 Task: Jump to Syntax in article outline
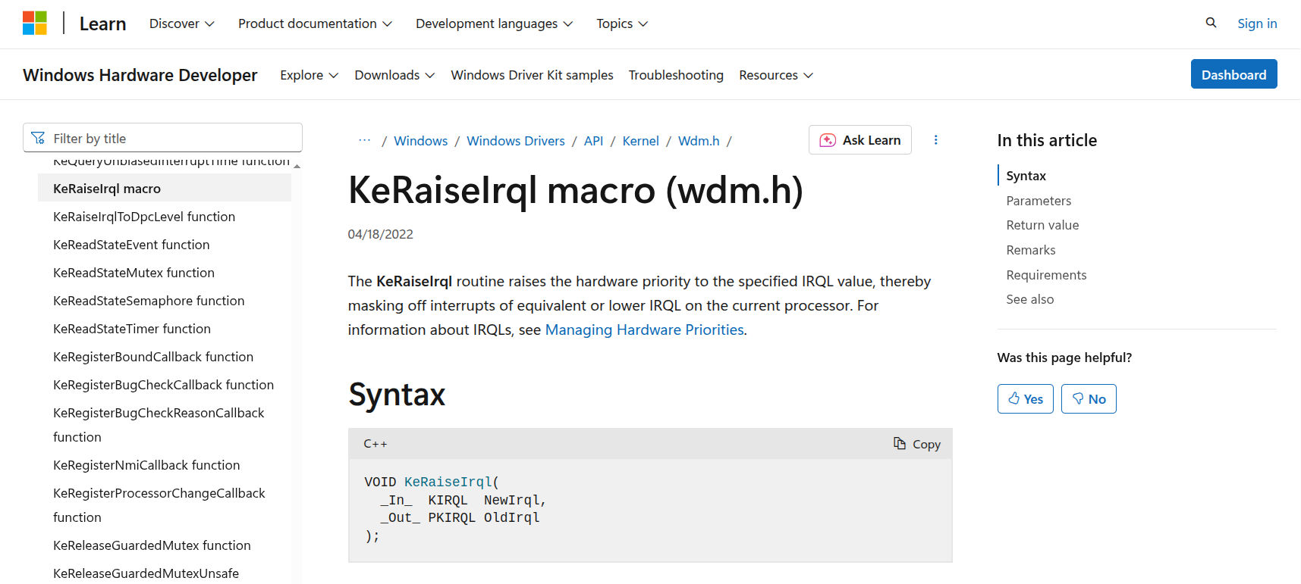tap(1026, 176)
